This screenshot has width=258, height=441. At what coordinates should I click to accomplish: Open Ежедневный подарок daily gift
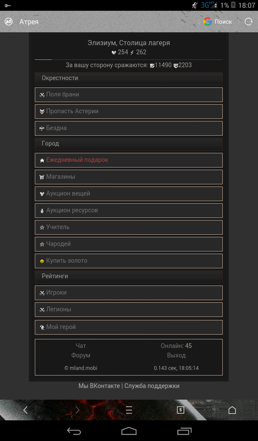coord(129,160)
